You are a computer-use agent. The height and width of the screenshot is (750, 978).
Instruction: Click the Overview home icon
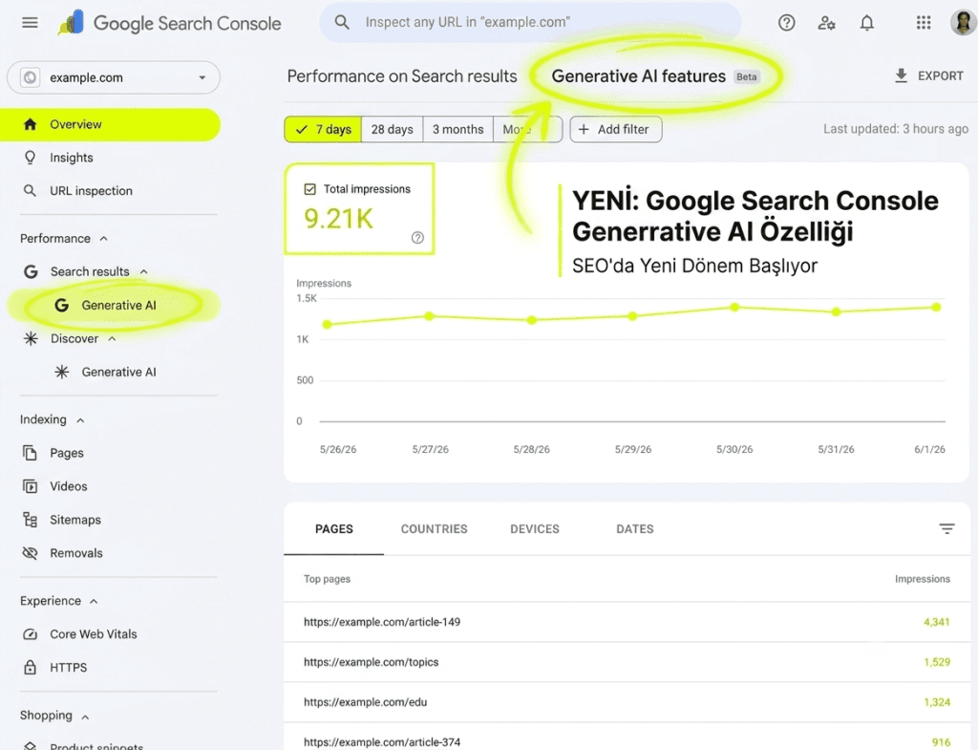pyautogui.click(x=30, y=124)
